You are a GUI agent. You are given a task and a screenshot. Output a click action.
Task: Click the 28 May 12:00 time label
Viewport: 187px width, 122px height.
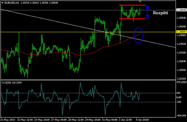click(x=76, y=120)
